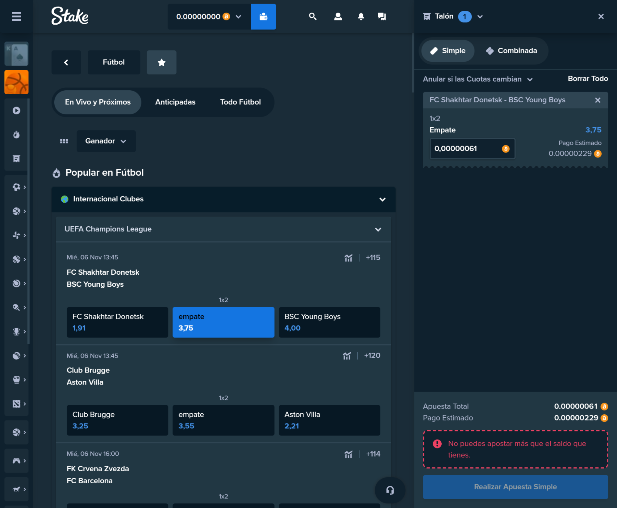Open the wallet button
The width and height of the screenshot is (617, 508).
click(263, 17)
